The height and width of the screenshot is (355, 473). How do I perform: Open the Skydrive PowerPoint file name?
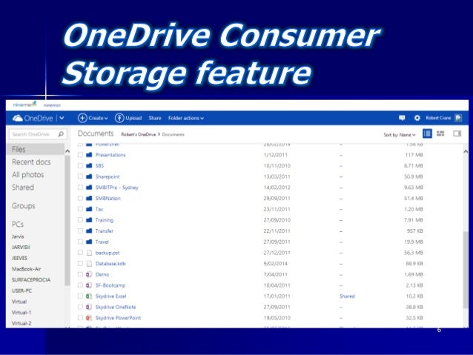118,318
